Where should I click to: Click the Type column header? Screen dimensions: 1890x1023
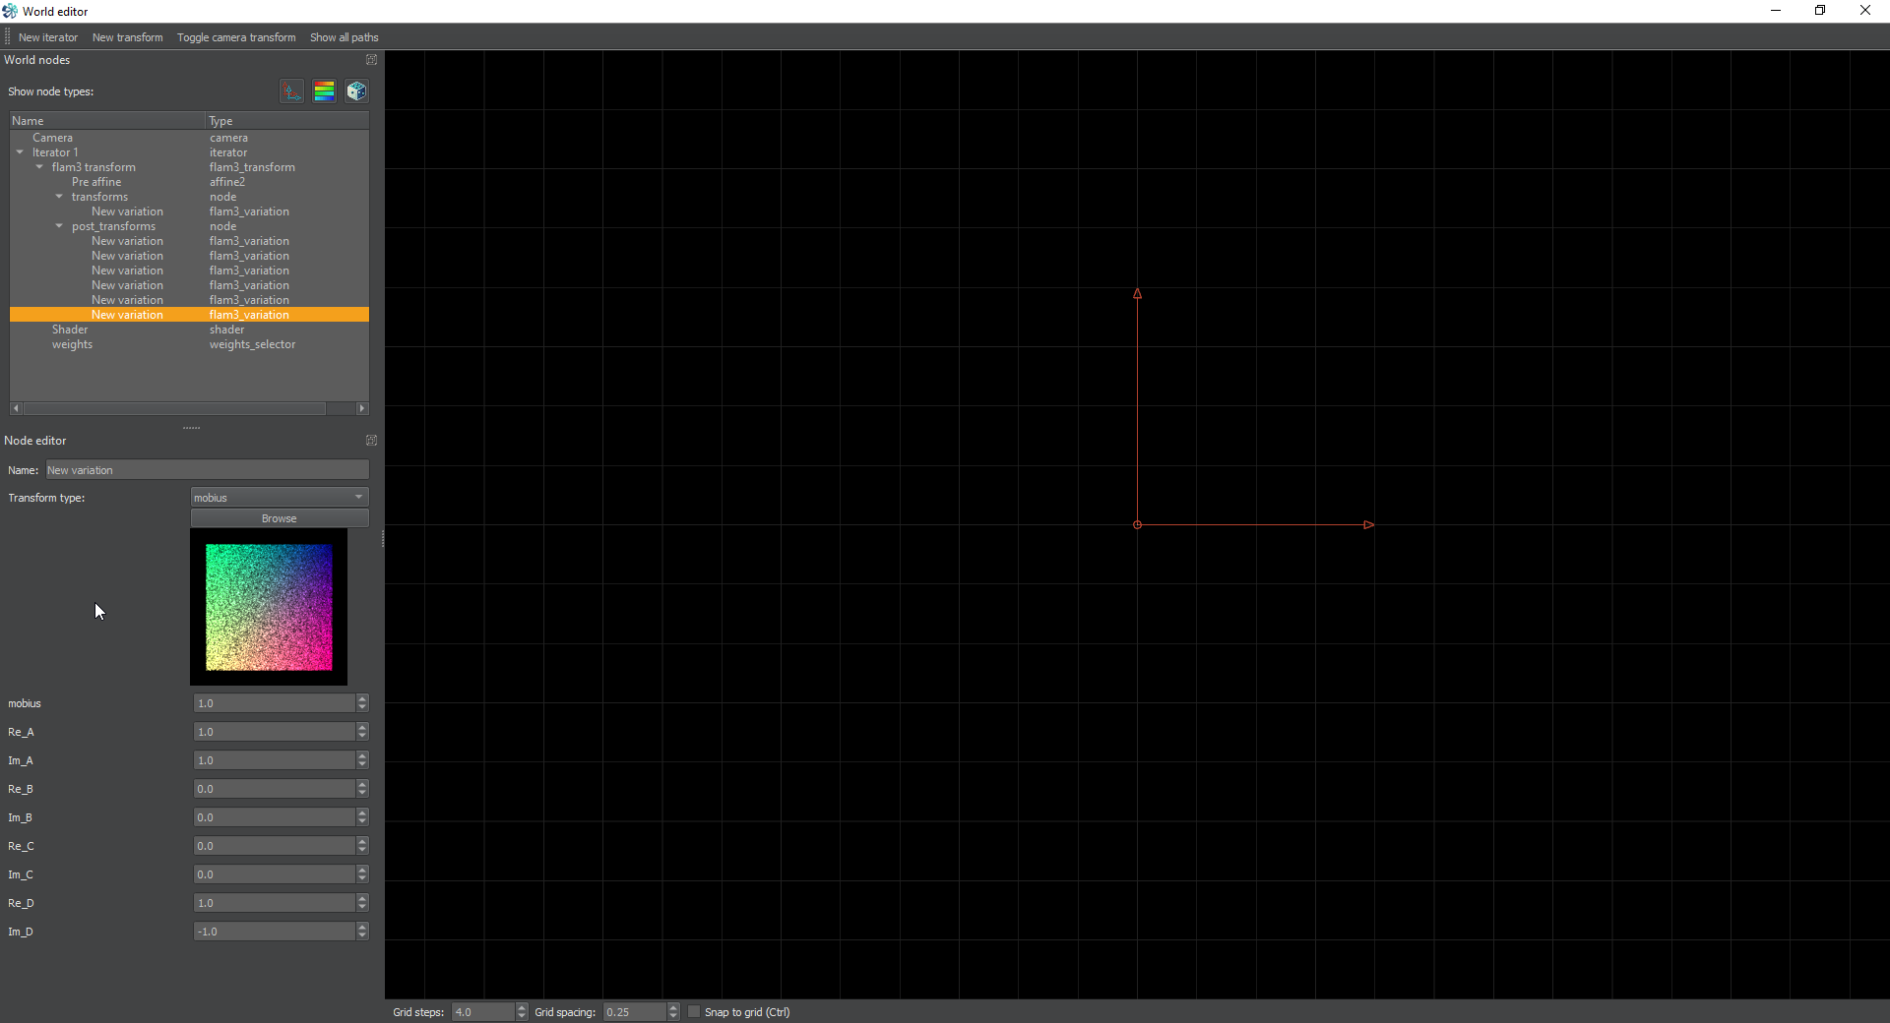[x=287, y=121]
